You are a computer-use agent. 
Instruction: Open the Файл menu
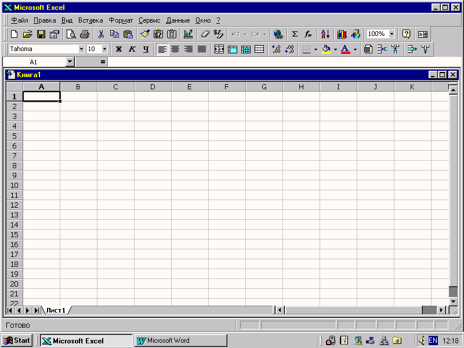coord(20,20)
